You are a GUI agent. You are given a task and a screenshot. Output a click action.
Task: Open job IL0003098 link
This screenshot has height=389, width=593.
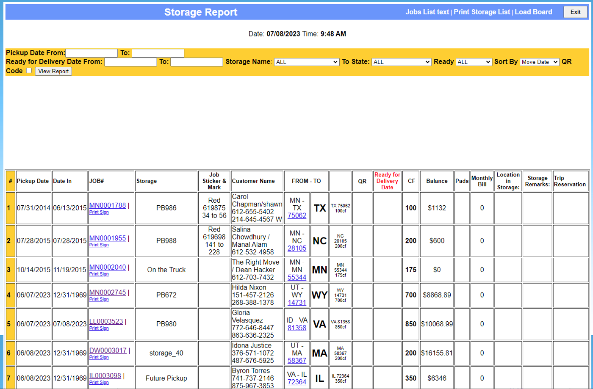(105, 375)
